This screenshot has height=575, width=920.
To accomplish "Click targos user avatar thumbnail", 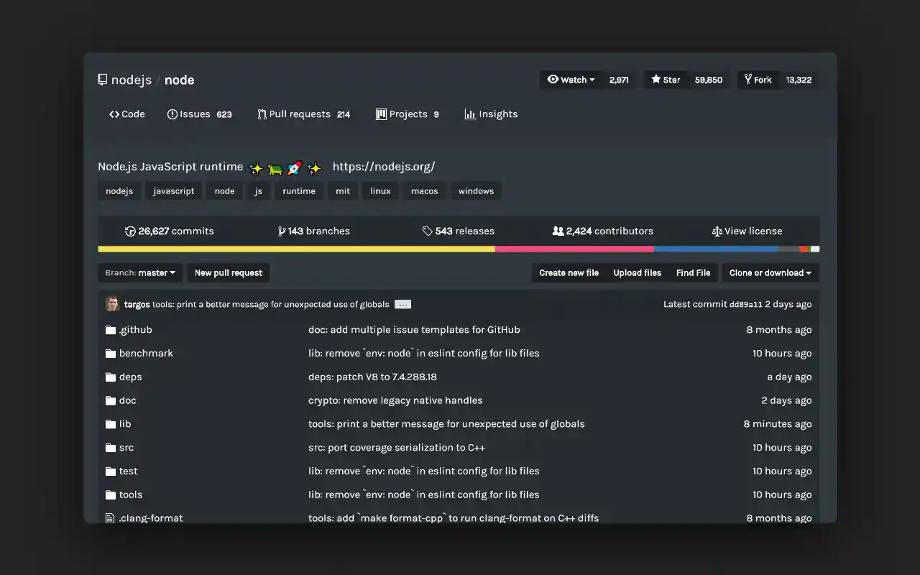I will [x=113, y=304].
